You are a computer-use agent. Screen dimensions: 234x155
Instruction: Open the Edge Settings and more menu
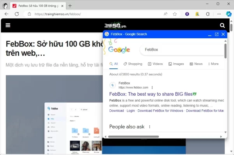tap(219, 14)
